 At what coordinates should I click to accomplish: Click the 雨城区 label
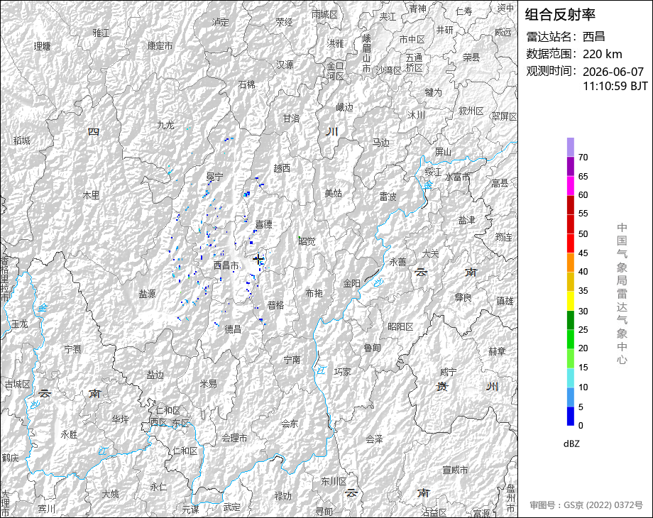[324, 15]
